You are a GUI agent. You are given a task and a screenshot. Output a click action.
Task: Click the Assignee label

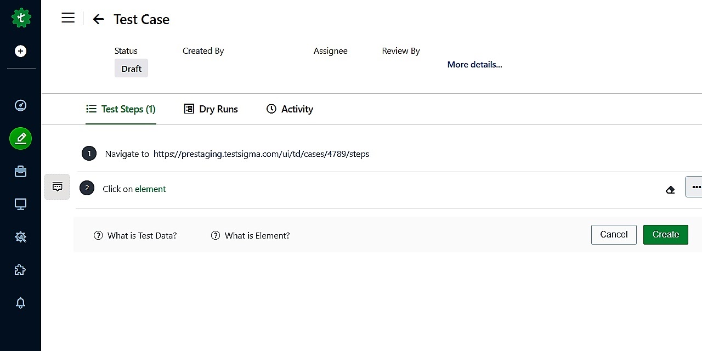[x=331, y=50]
